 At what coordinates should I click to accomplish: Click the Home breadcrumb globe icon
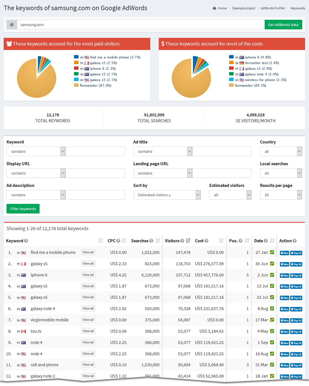click(x=214, y=8)
